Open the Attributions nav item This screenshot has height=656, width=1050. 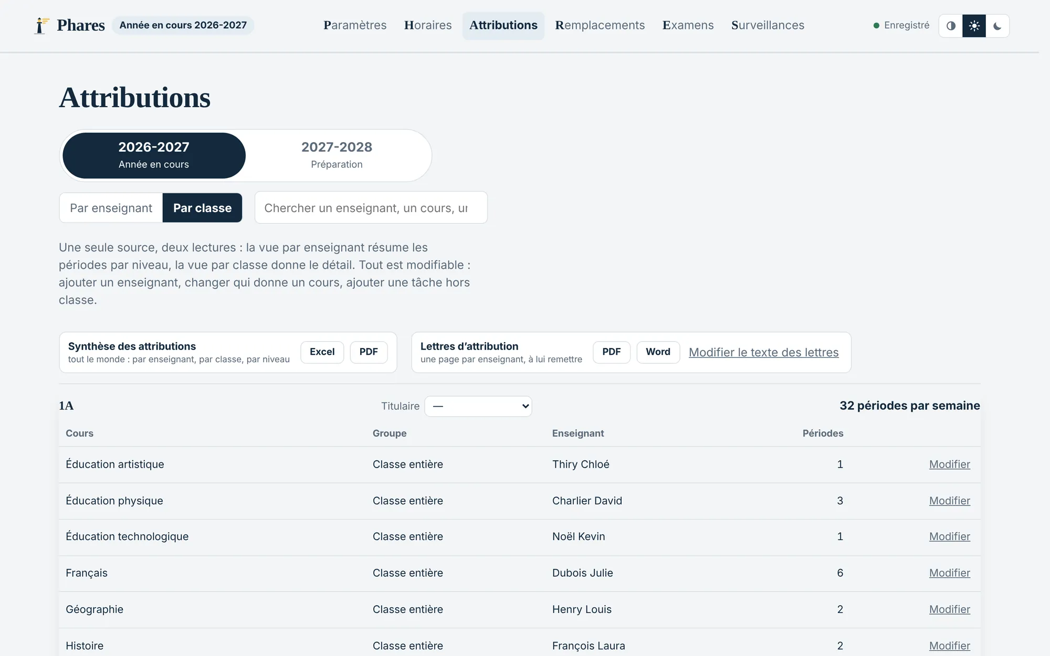point(503,25)
